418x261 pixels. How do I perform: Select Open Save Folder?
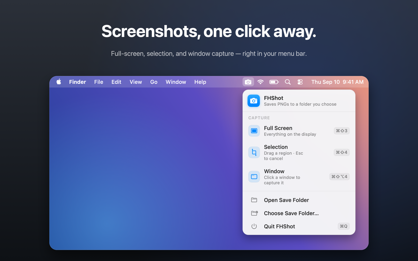(299, 200)
